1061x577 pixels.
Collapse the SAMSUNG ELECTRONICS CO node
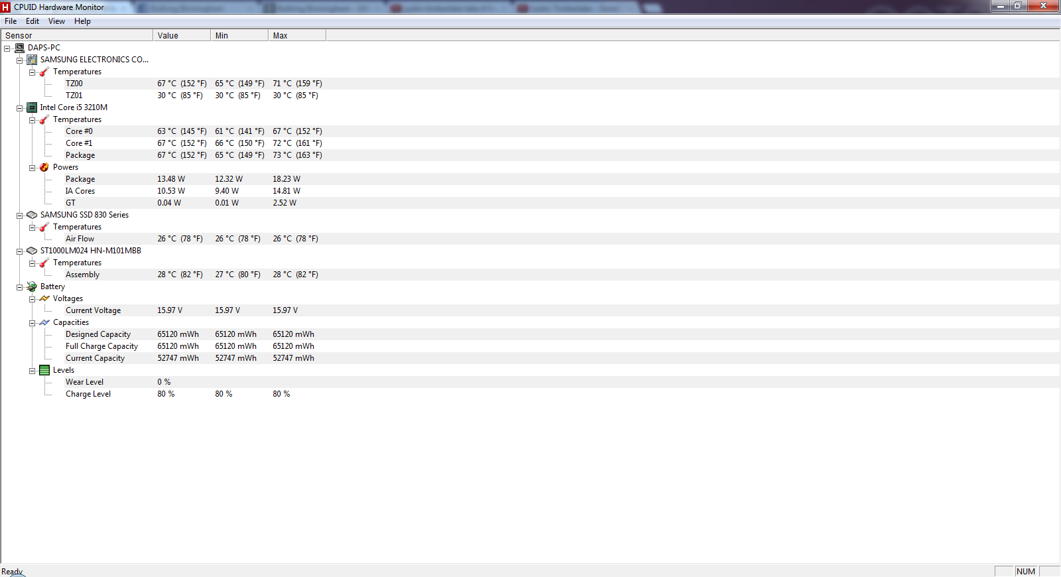(x=20, y=60)
